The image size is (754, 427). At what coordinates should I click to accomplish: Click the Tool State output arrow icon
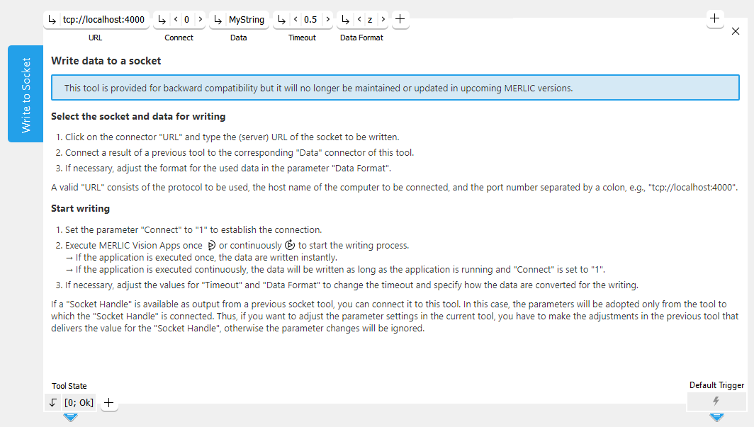coord(53,403)
